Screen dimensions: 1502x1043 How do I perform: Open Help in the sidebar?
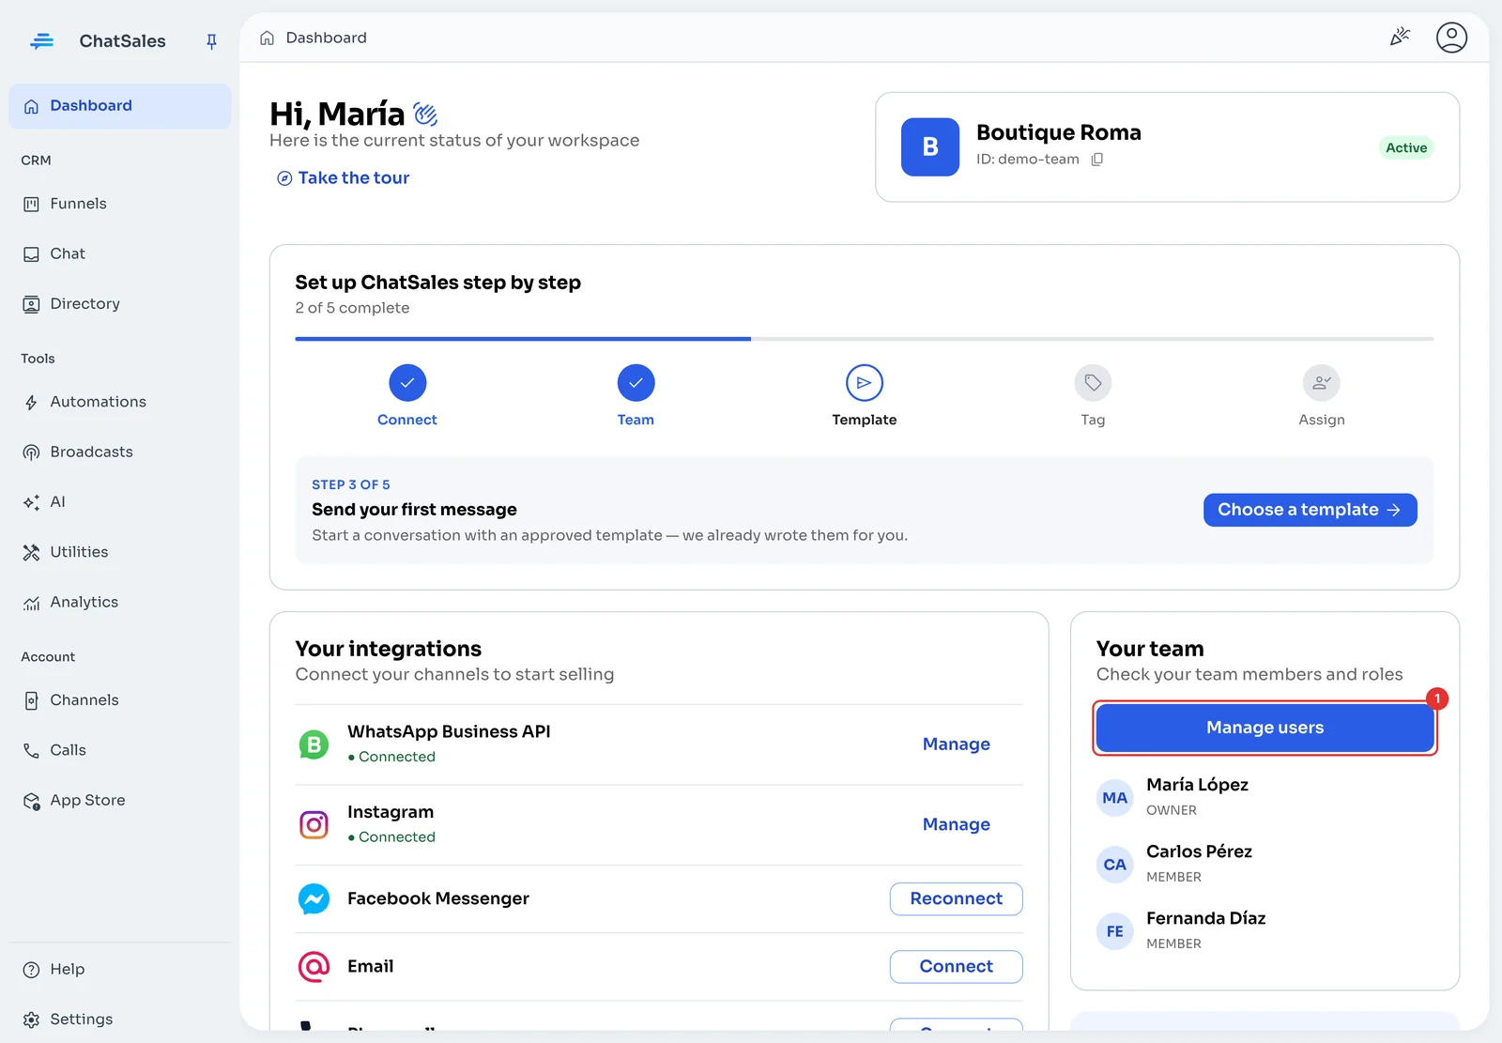pyautogui.click(x=120, y=969)
